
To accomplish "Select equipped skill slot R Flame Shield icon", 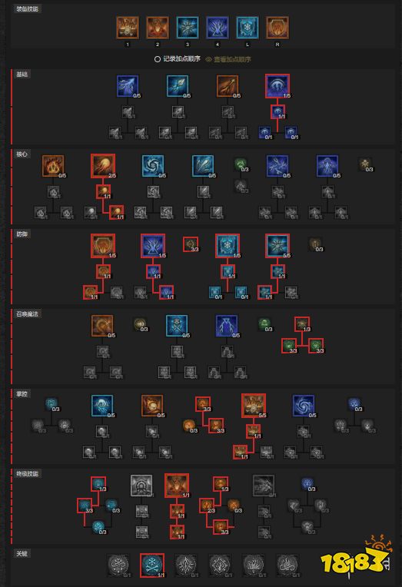I will [277, 28].
